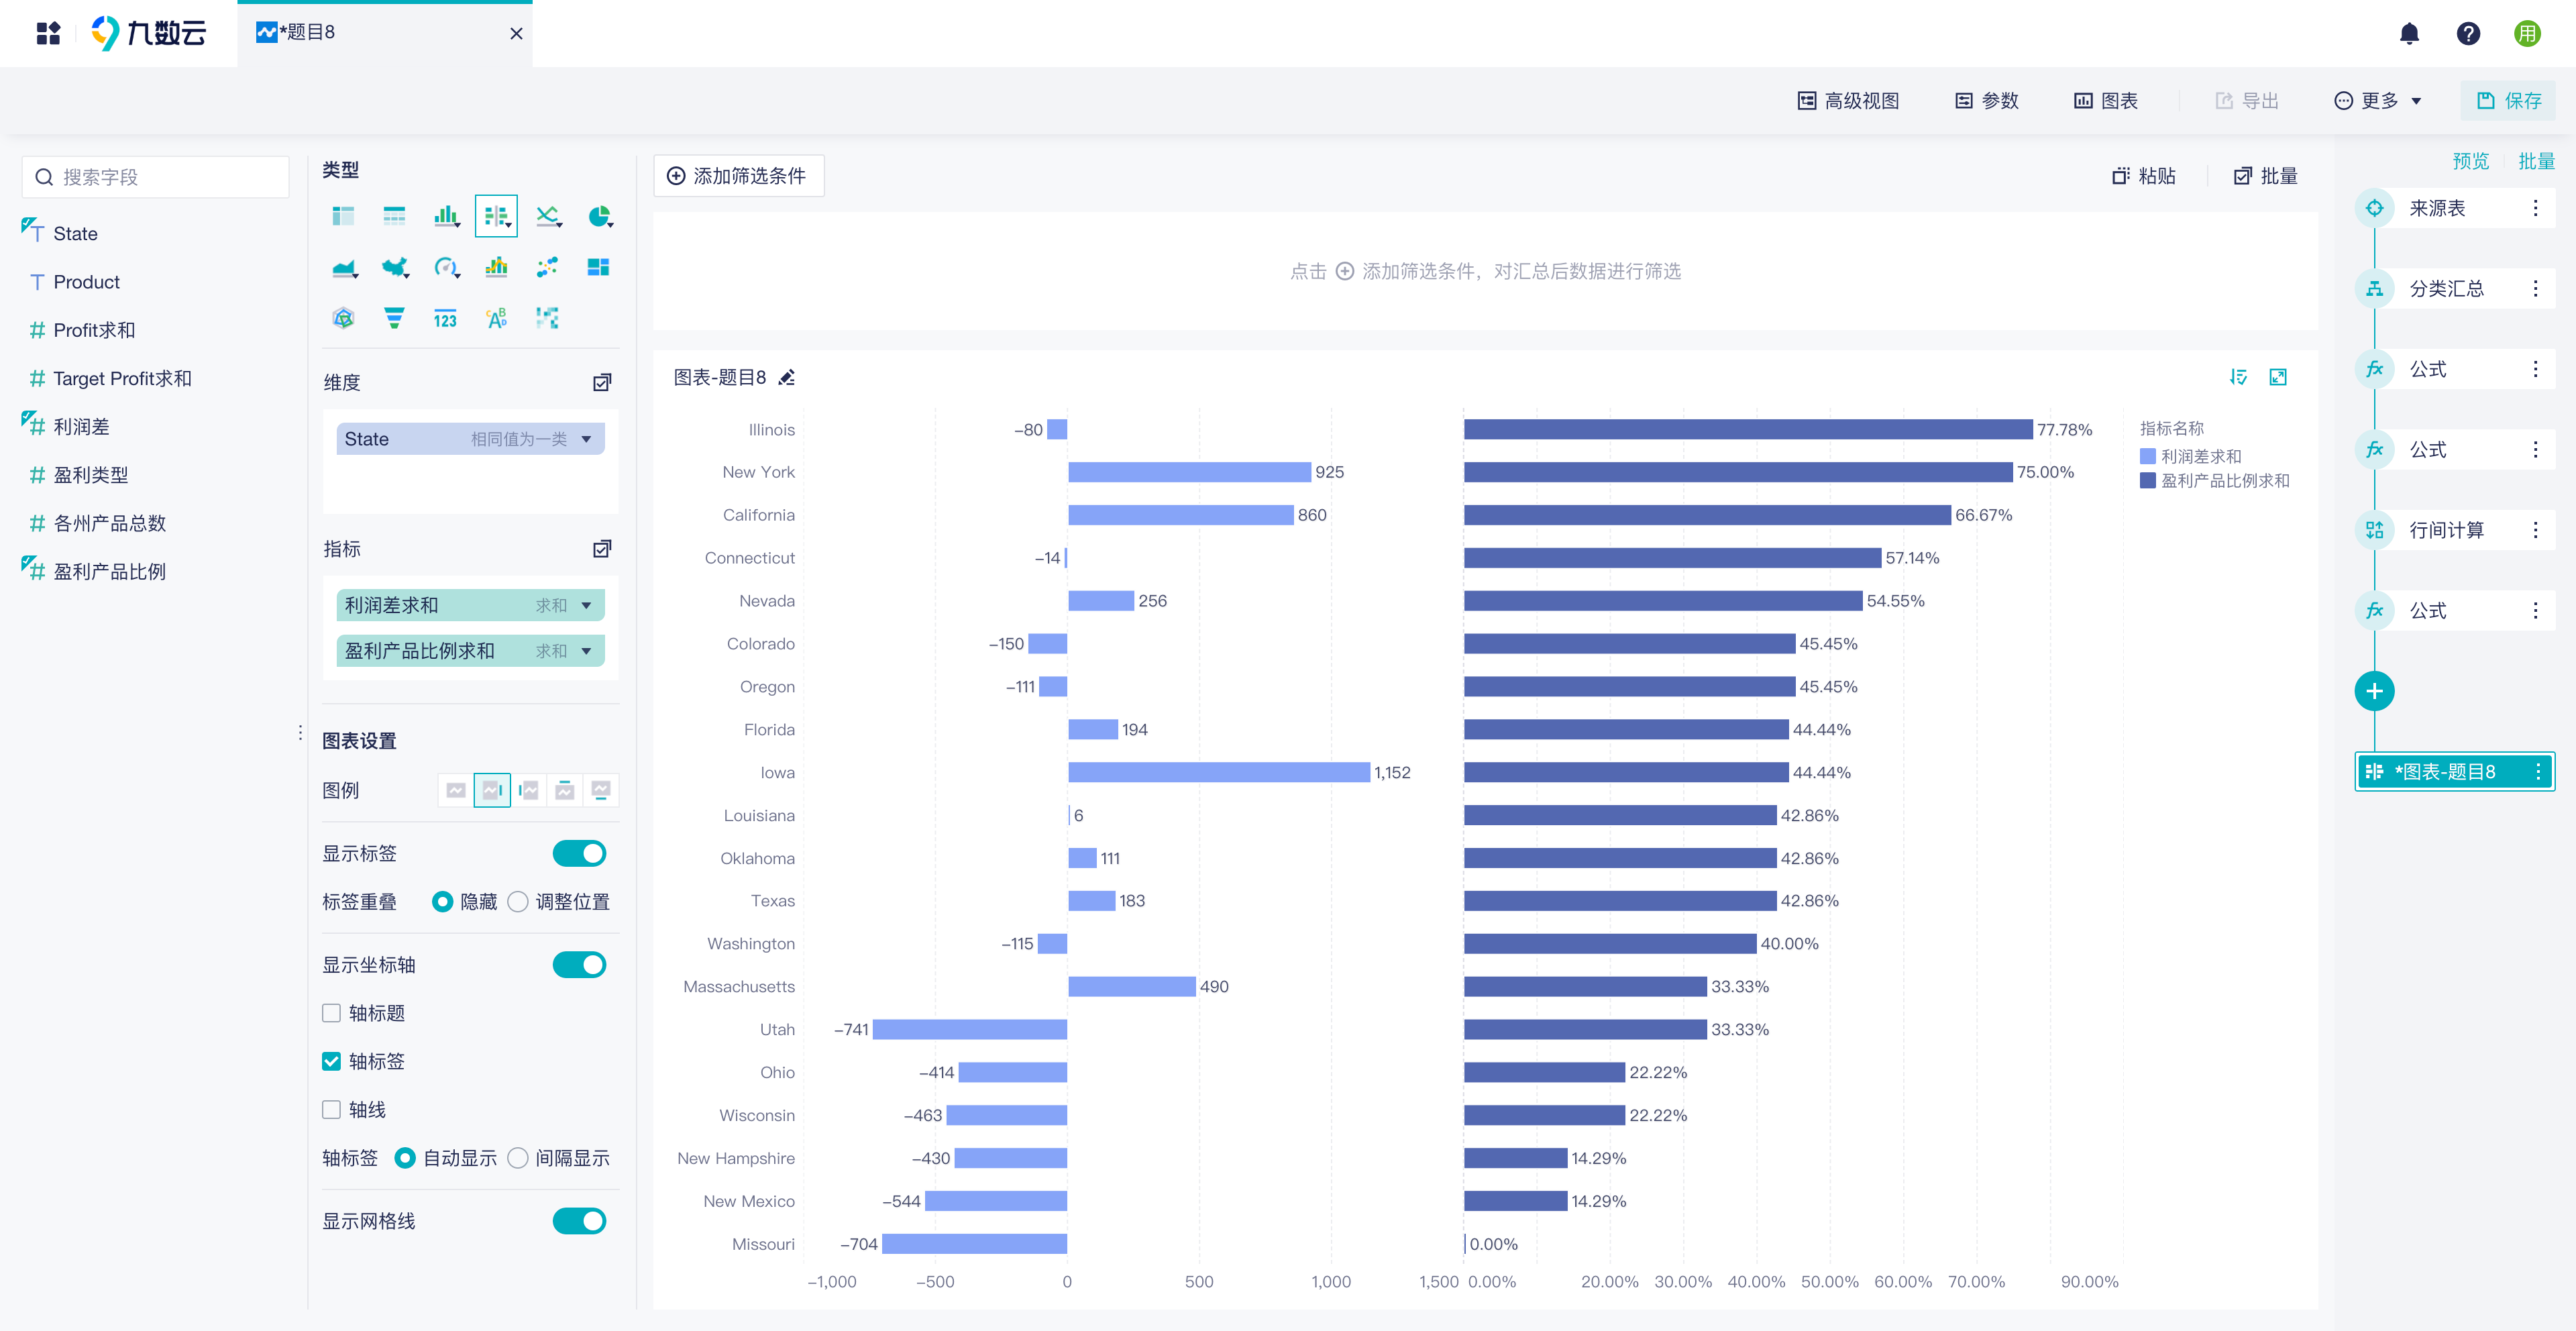Add a new step with plus button
The width and height of the screenshot is (2576, 1331).
click(2374, 691)
